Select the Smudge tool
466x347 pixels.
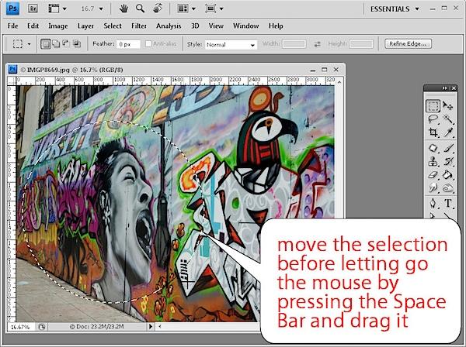coord(433,187)
